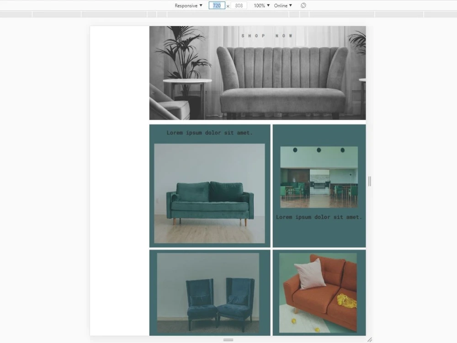457x343 pixels.
Task: Select the viewport width field showing 720
Action: (x=217, y=5)
